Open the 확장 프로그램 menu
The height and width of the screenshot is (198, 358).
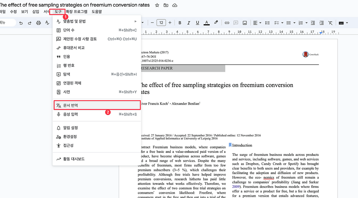pyautogui.click(x=76, y=12)
